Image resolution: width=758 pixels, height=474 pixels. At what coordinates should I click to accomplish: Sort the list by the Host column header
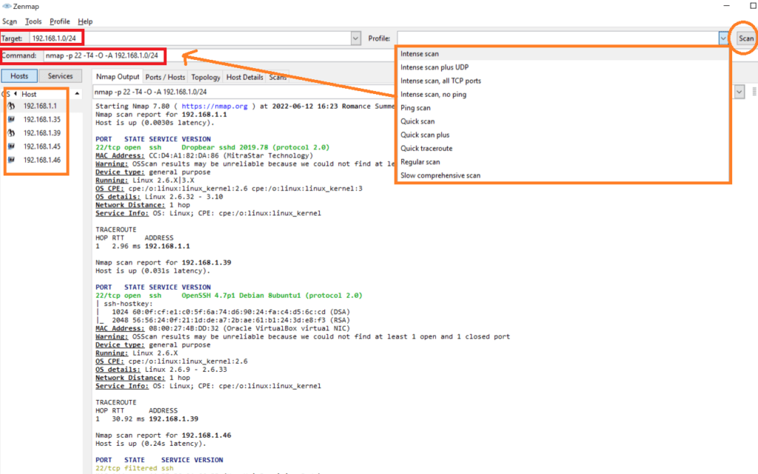click(x=29, y=94)
